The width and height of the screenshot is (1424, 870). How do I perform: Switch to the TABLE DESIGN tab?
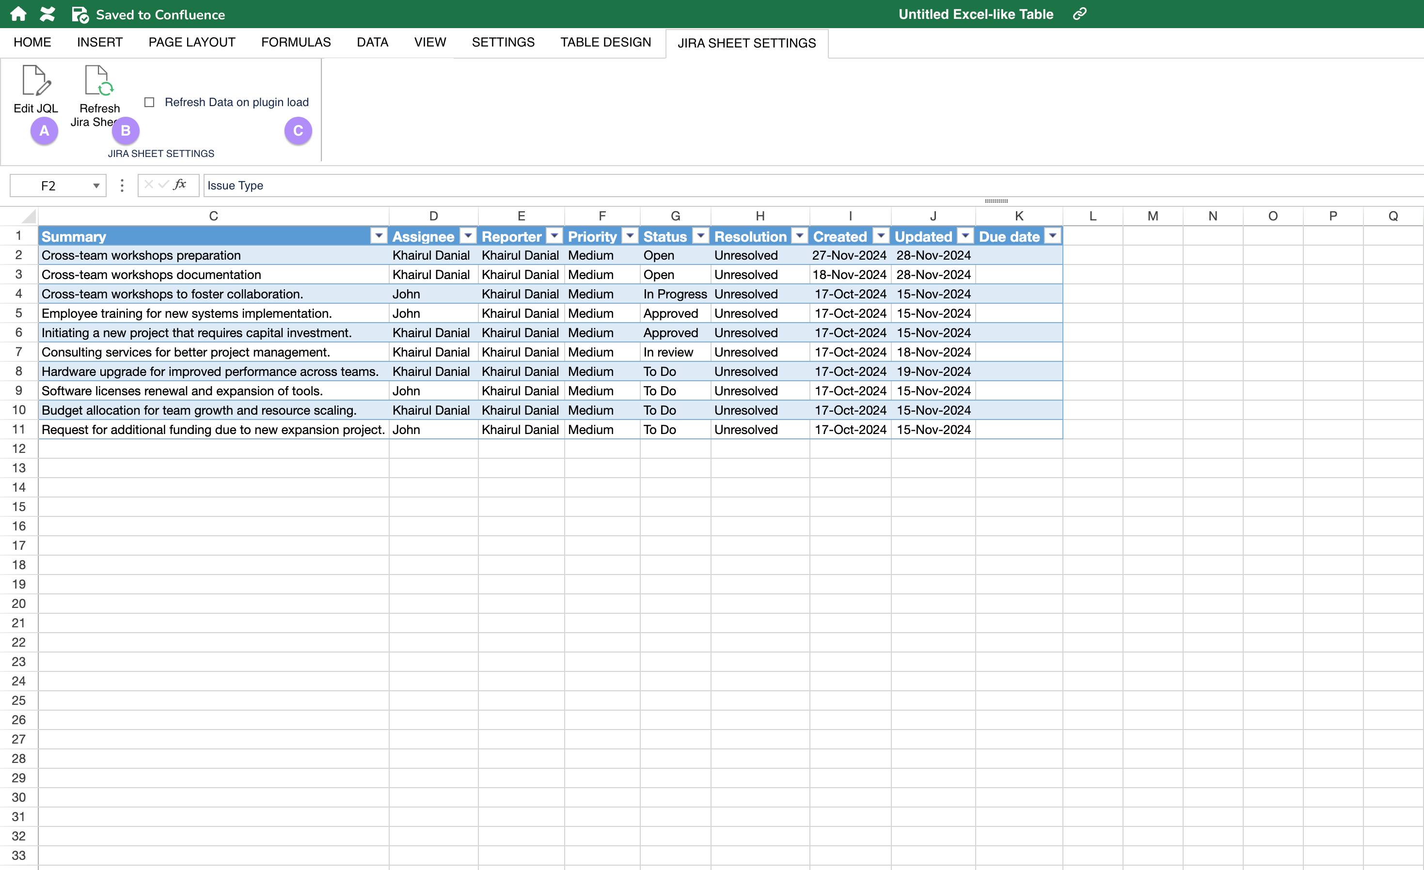tap(605, 42)
